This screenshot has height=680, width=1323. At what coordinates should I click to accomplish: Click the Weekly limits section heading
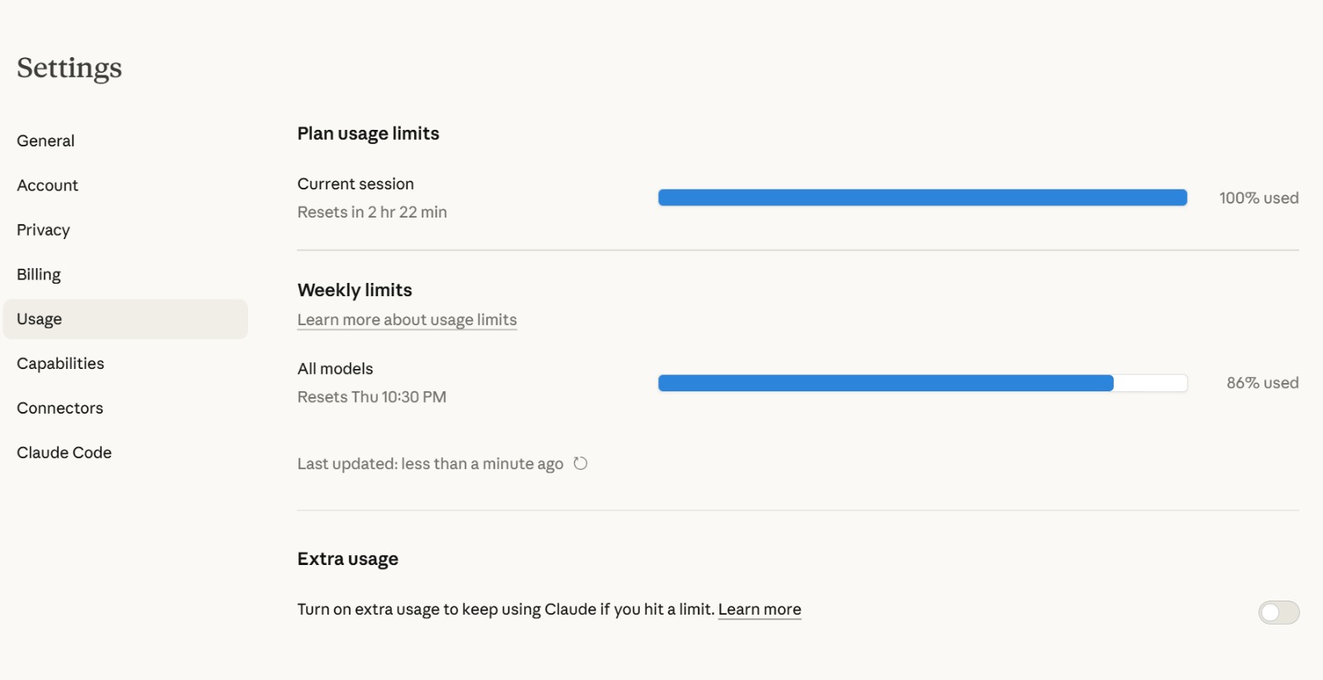(354, 290)
